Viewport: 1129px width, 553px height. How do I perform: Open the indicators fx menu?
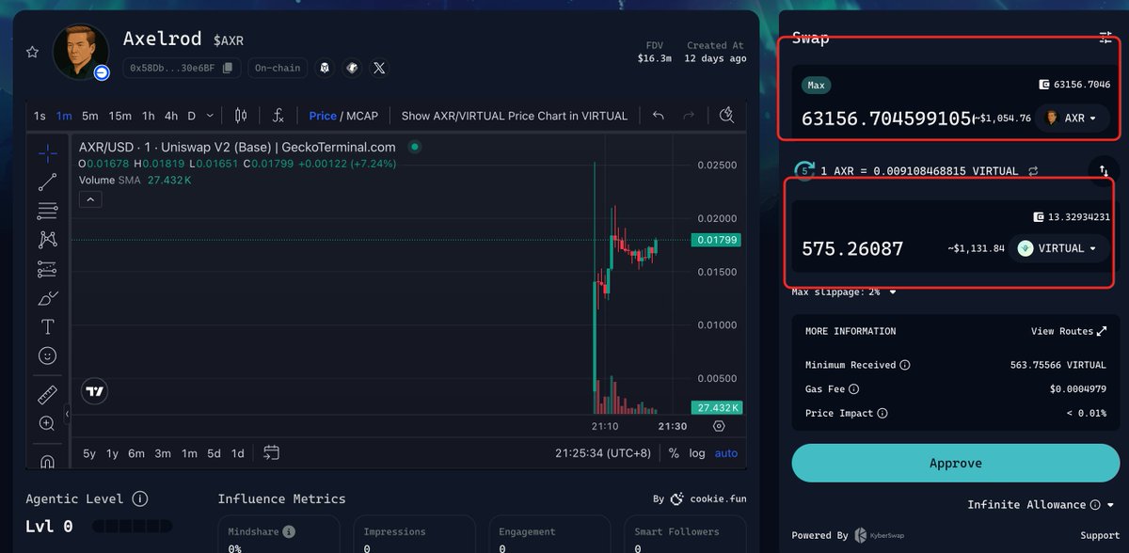click(x=278, y=116)
